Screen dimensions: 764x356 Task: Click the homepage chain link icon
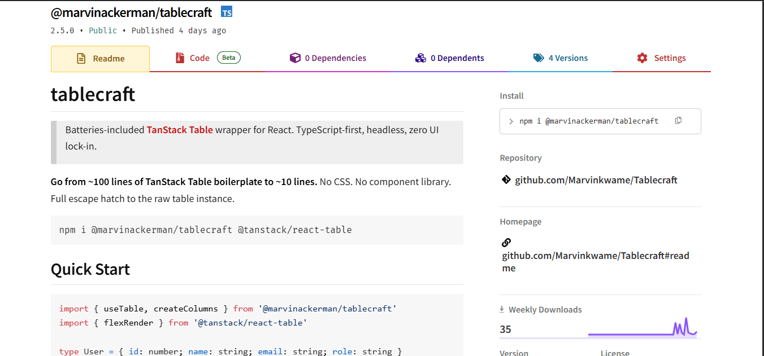click(506, 243)
